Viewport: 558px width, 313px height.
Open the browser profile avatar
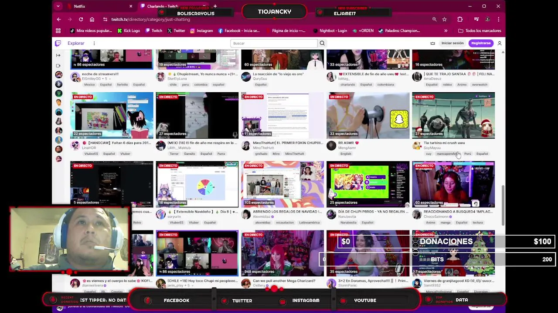coord(488,20)
